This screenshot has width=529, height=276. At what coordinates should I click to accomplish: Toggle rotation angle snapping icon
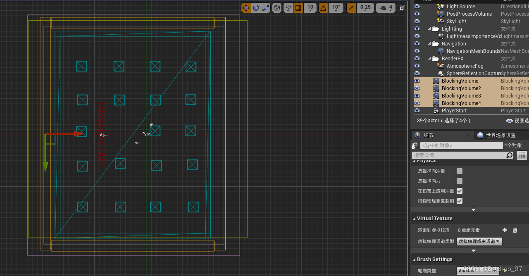pos(323,7)
